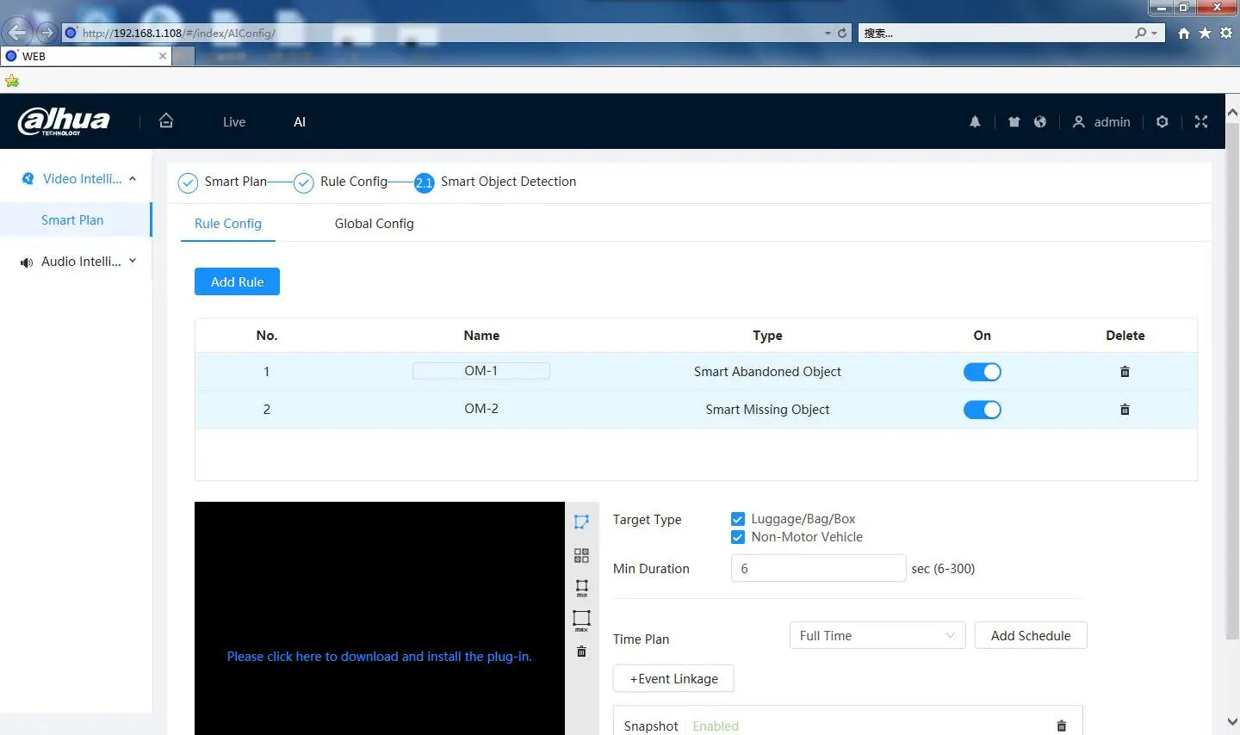Viewport: 1240px width, 735px height.
Task: Click the Add Rule button
Action: click(237, 282)
